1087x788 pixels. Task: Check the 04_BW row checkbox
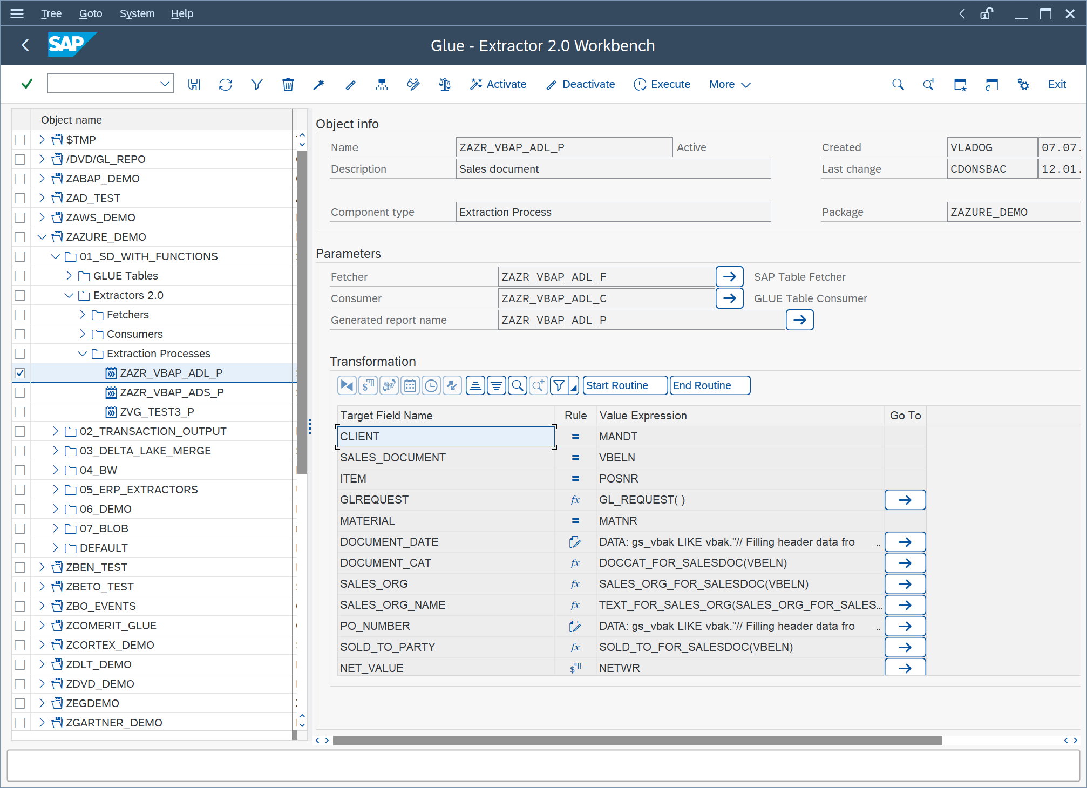click(20, 470)
